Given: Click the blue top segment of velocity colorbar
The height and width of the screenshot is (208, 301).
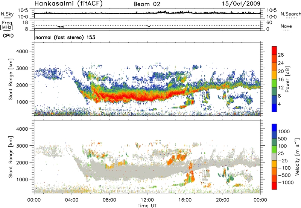Looking at the screenshot, I should coord(274,128).
